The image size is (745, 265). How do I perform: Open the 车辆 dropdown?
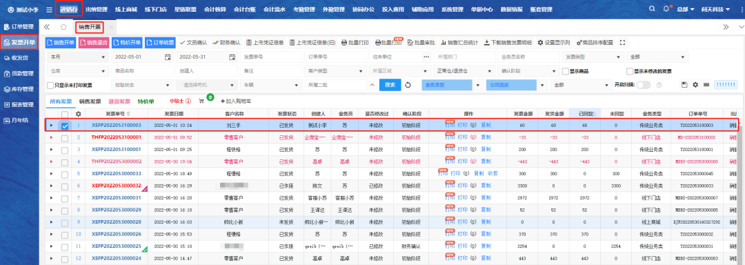[x=271, y=85]
